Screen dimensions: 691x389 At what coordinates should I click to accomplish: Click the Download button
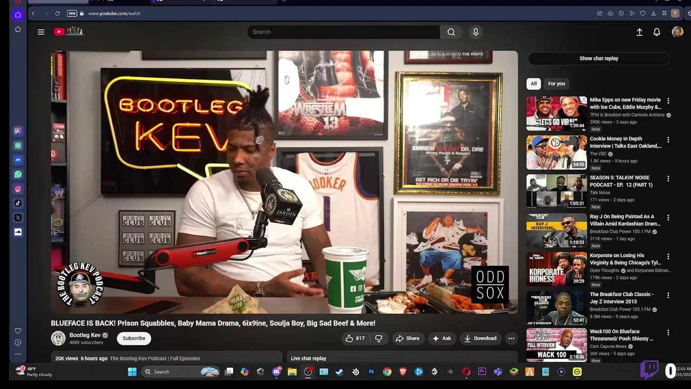tap(480, 338)
